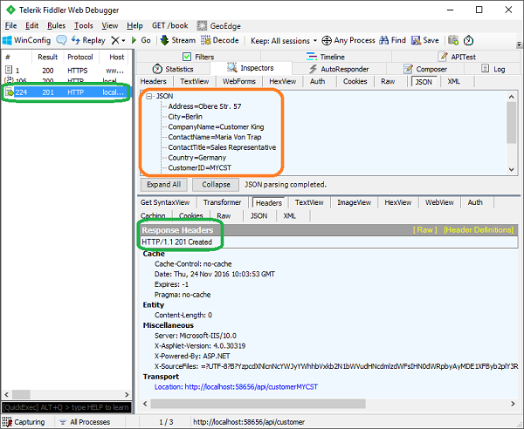Toggle Stream mode
This screenshot has height=429, width=524.
(178, 40)
